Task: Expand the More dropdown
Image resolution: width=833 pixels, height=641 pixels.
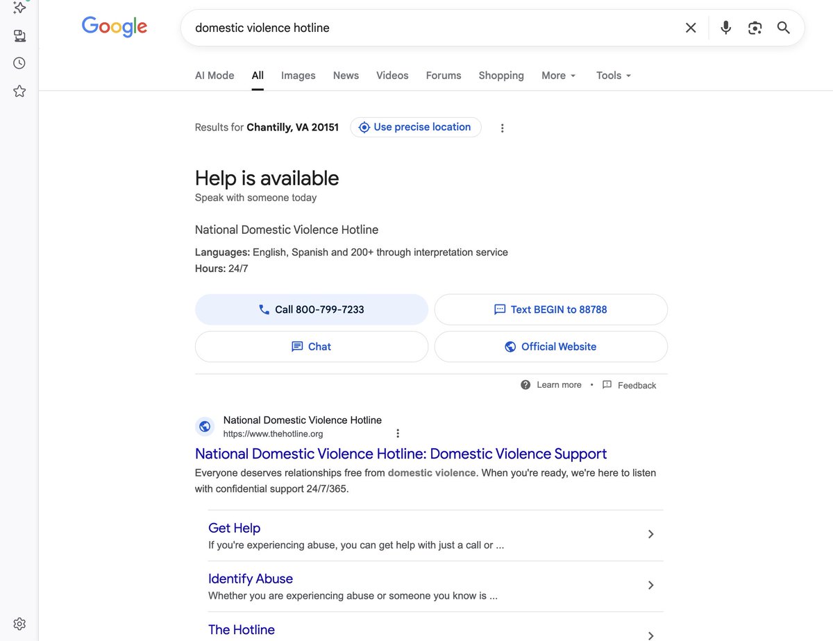Action: click(559, 76)
